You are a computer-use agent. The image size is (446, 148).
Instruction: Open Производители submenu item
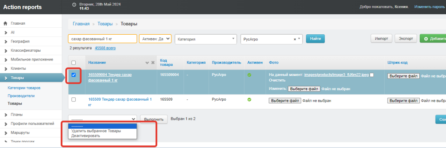21,96
